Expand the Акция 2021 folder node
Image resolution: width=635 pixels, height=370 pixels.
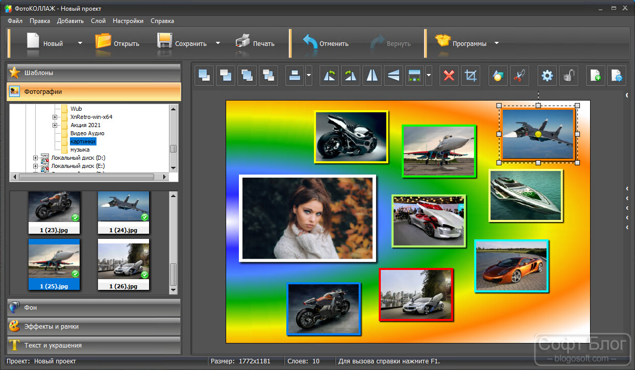coord(55,125)
